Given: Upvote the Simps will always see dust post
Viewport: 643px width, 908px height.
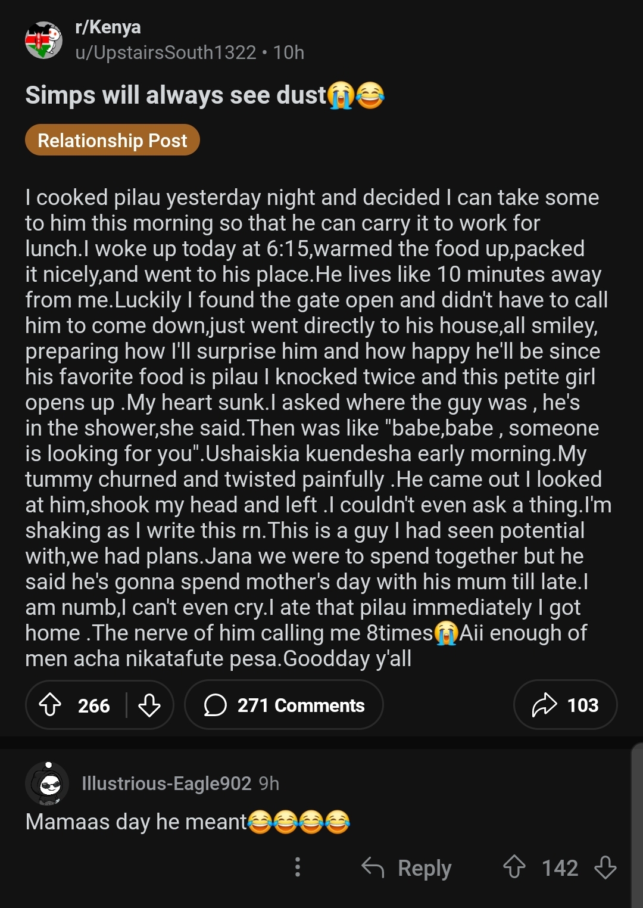Looking at the screenshot, I should [x=50, y=705].
